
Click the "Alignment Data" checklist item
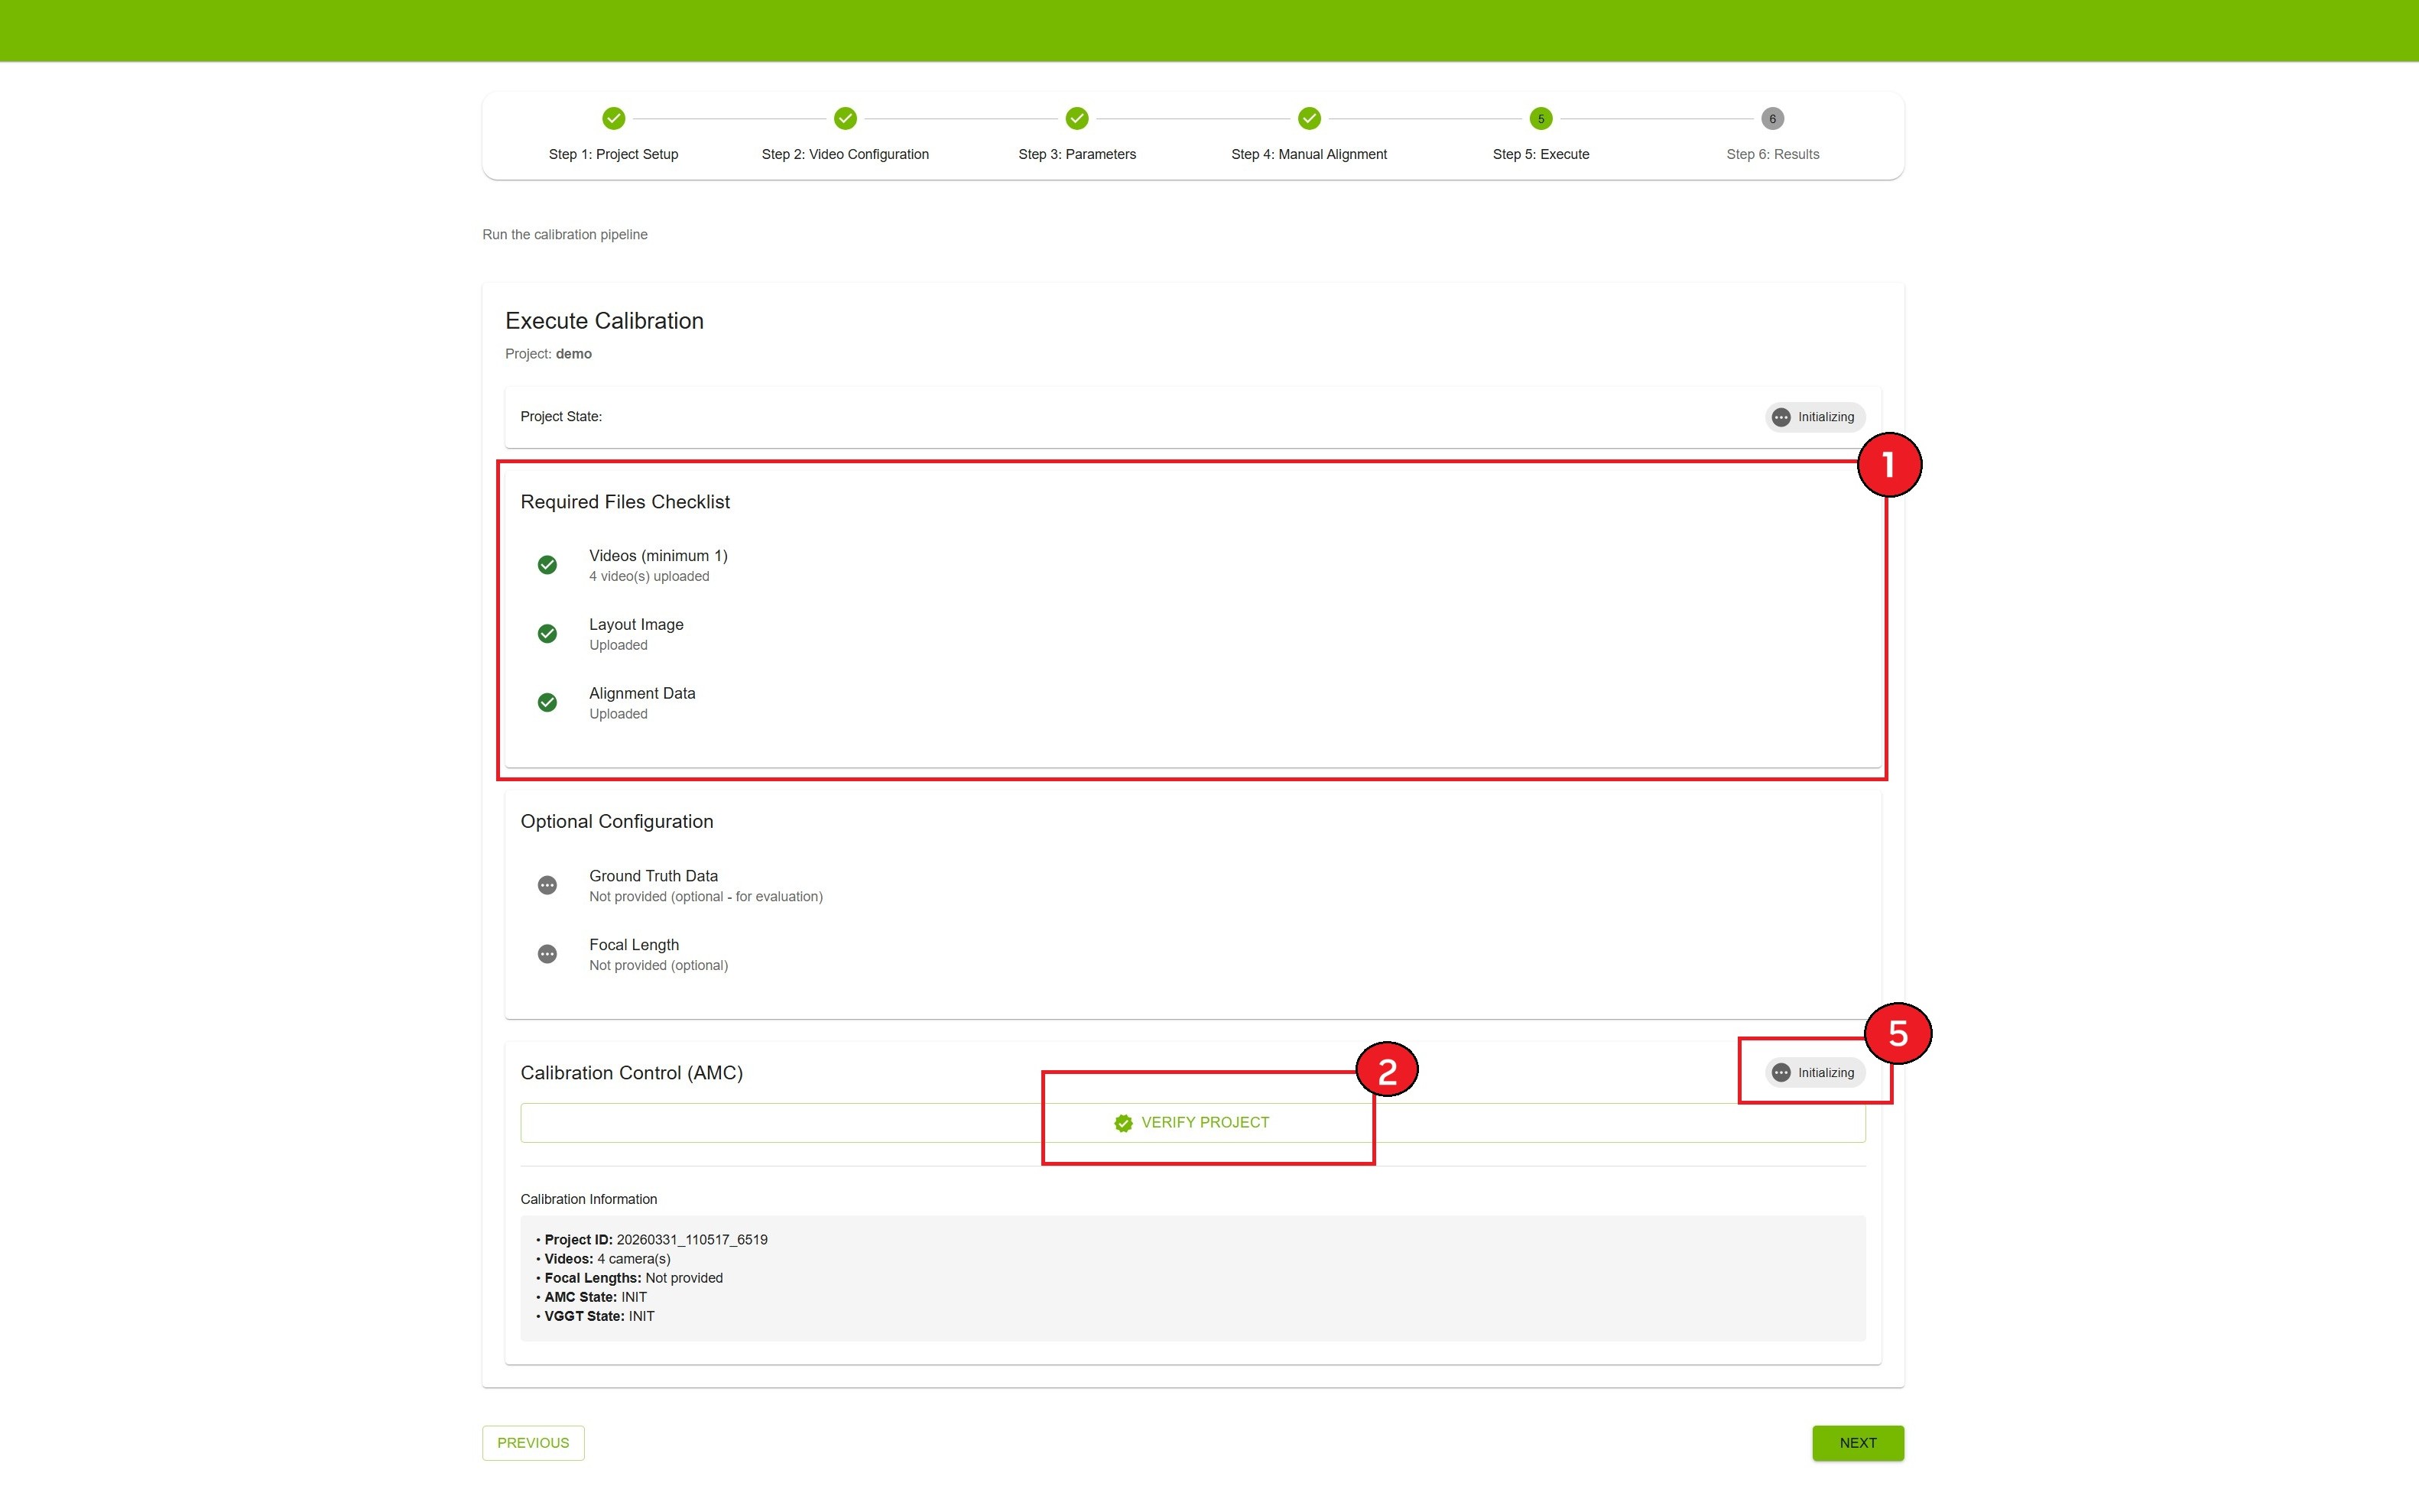pos(642,694)
